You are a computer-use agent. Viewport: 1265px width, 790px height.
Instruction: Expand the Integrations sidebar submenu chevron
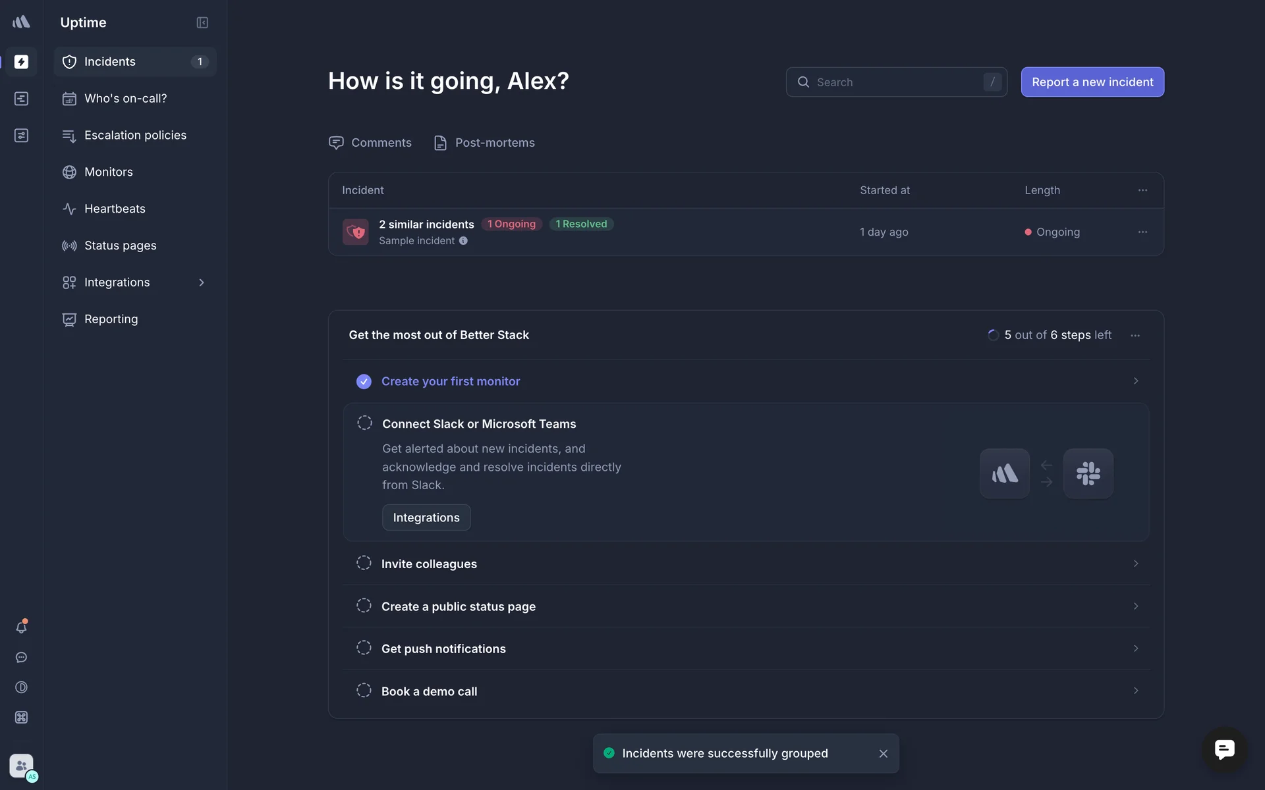202,282
